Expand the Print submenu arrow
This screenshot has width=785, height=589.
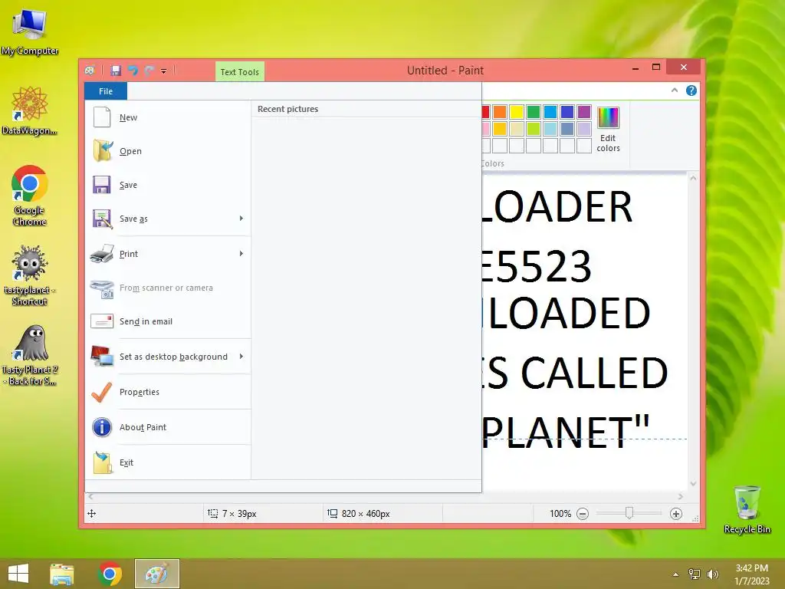pyautogui.click(x=241, y=253)
